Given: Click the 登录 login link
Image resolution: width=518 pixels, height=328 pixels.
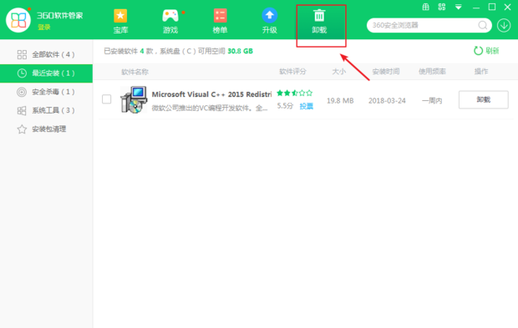Looking at the screenshot, I should (44, 28).
